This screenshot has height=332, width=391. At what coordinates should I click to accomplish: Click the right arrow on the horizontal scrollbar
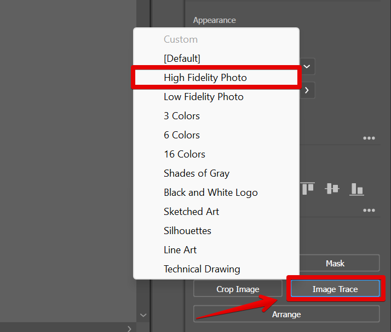[x=129, y=328]
